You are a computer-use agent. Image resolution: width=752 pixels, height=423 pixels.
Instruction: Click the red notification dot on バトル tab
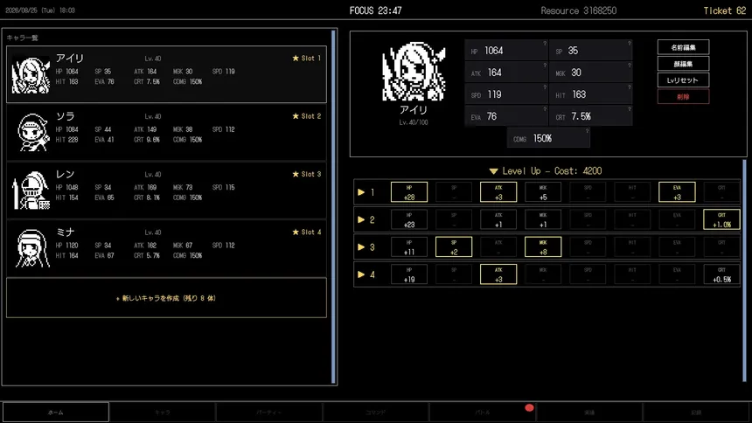529,407
